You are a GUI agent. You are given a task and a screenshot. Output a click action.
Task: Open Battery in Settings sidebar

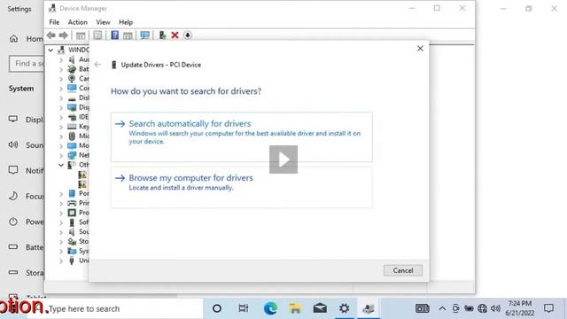point(26,247)
